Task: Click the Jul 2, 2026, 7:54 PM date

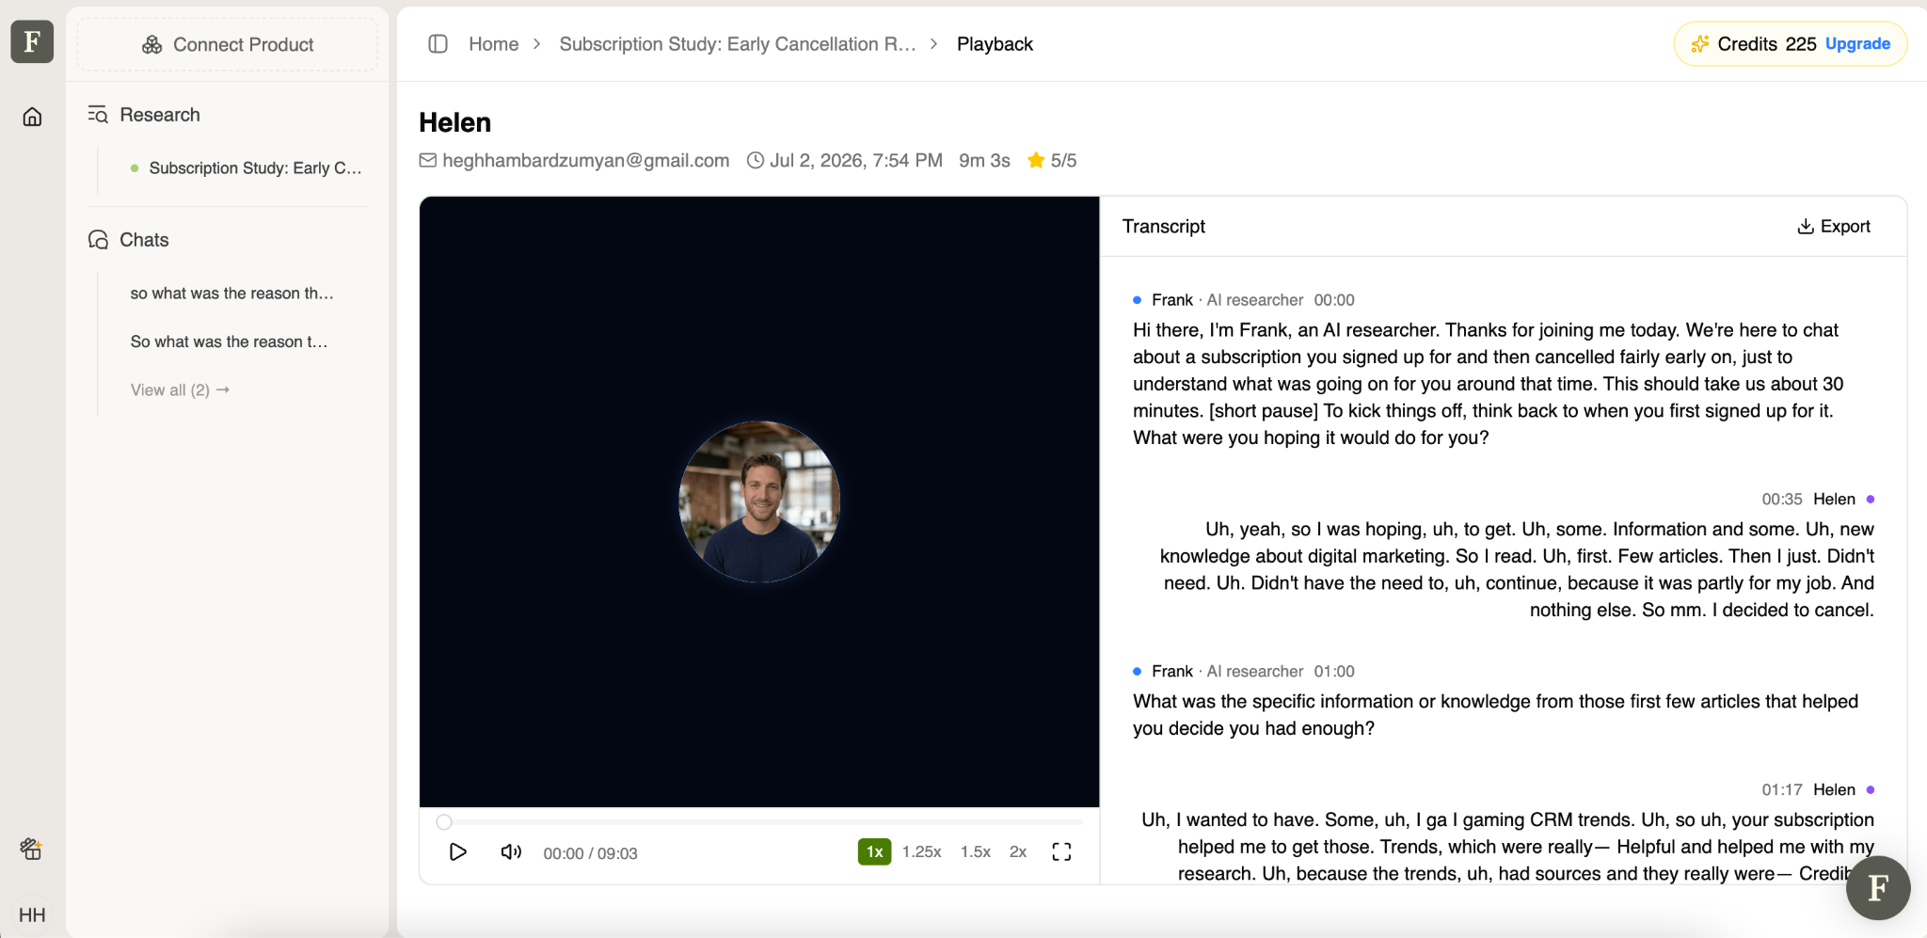Action: (855, 161)
